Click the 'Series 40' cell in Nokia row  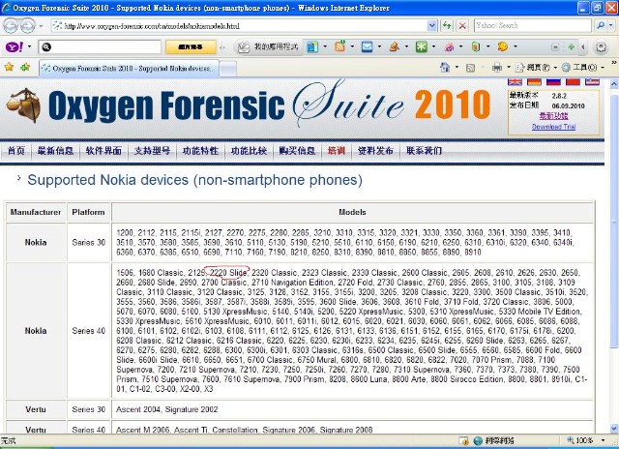[88, 331]
